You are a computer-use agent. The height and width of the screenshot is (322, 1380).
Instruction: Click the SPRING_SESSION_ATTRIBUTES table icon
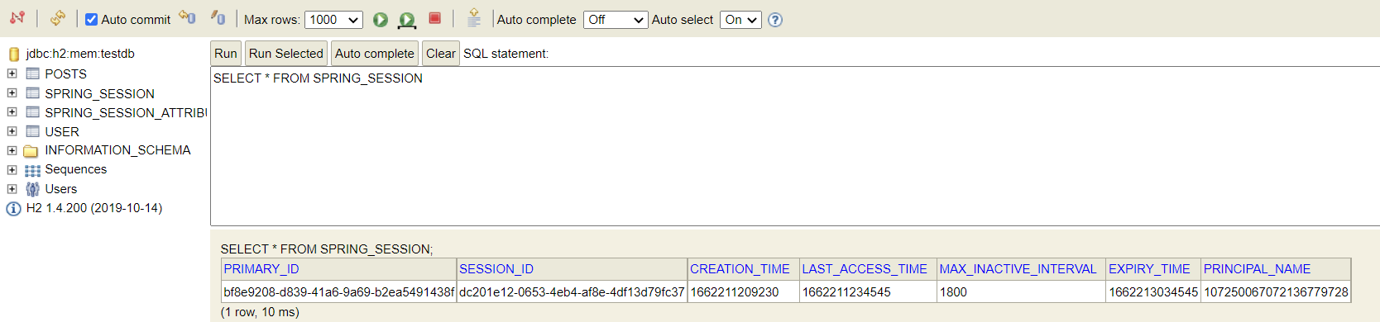coord(32,111)
